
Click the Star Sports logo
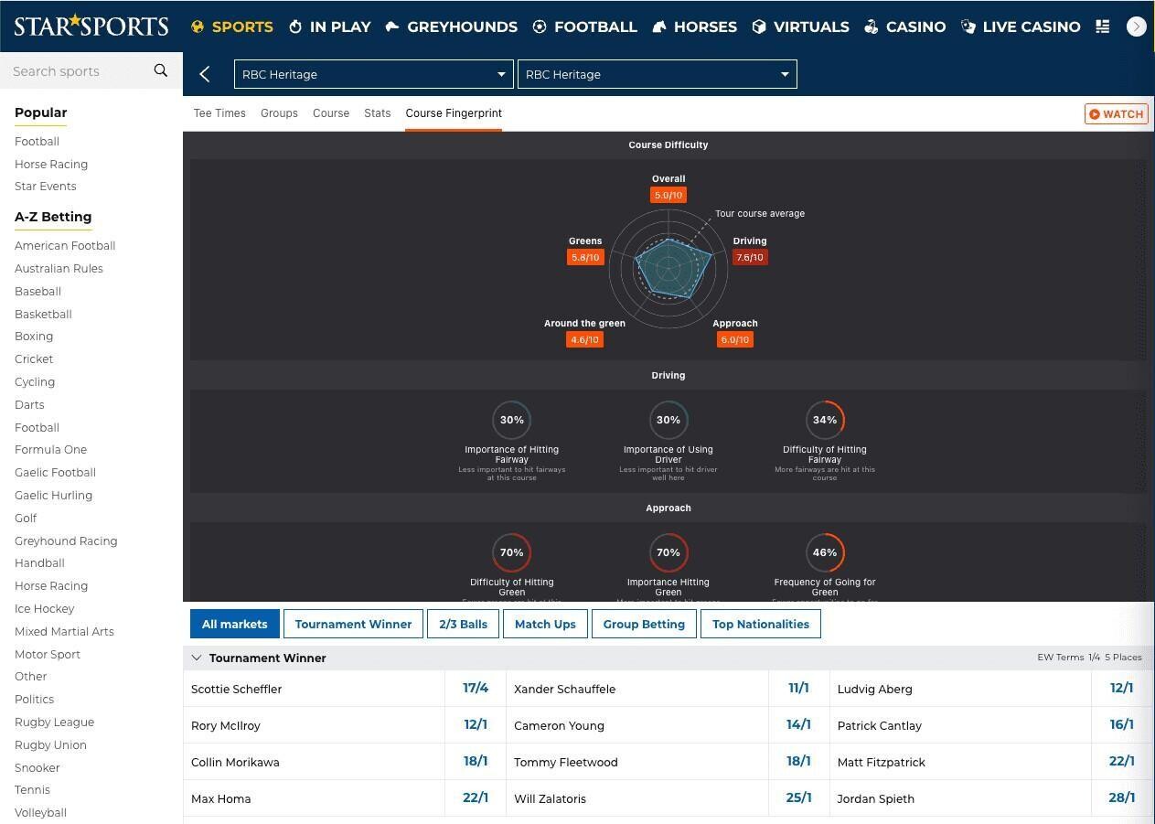point(91,26)
